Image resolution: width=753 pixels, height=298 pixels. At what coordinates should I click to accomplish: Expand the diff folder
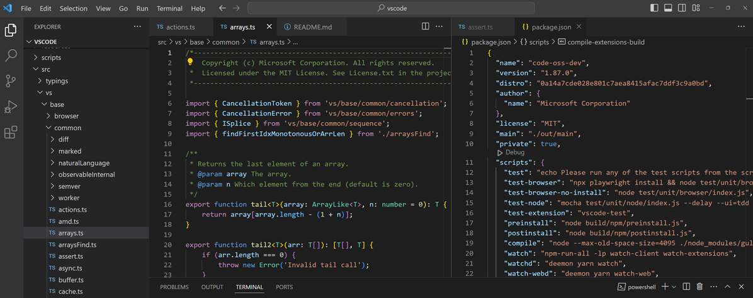click(x=52, y=139)
